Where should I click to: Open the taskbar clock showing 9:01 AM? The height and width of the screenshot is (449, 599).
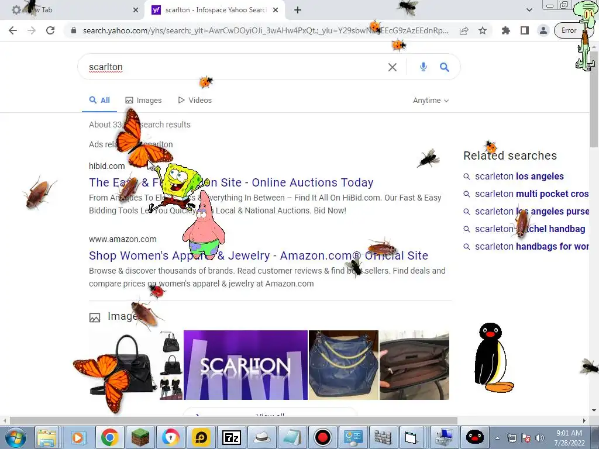point(569,438)
